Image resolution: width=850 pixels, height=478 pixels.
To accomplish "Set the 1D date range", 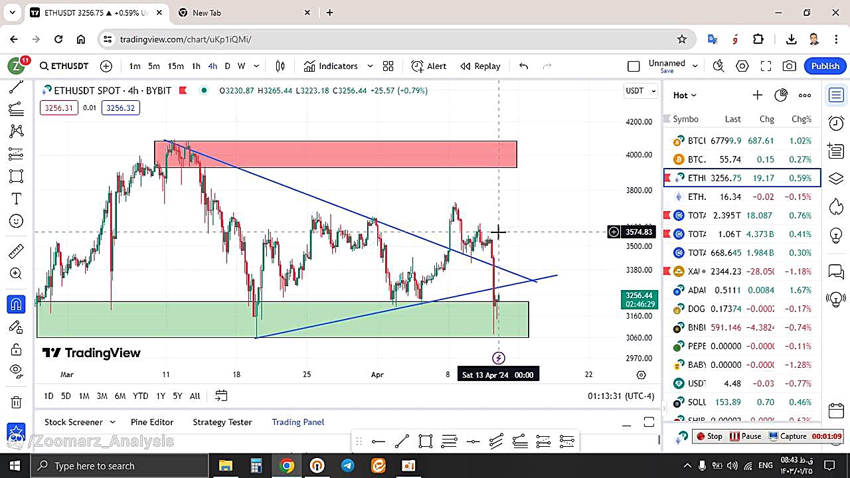I will pyautogui.click(x=48, y=396).
